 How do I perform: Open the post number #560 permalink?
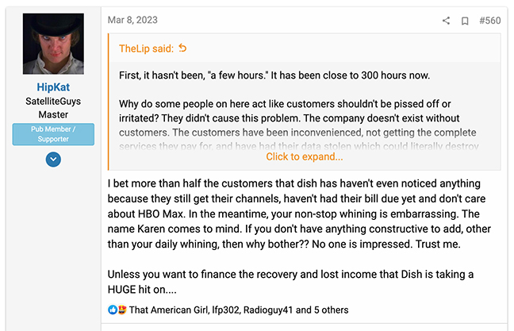[x=489, y=21]
